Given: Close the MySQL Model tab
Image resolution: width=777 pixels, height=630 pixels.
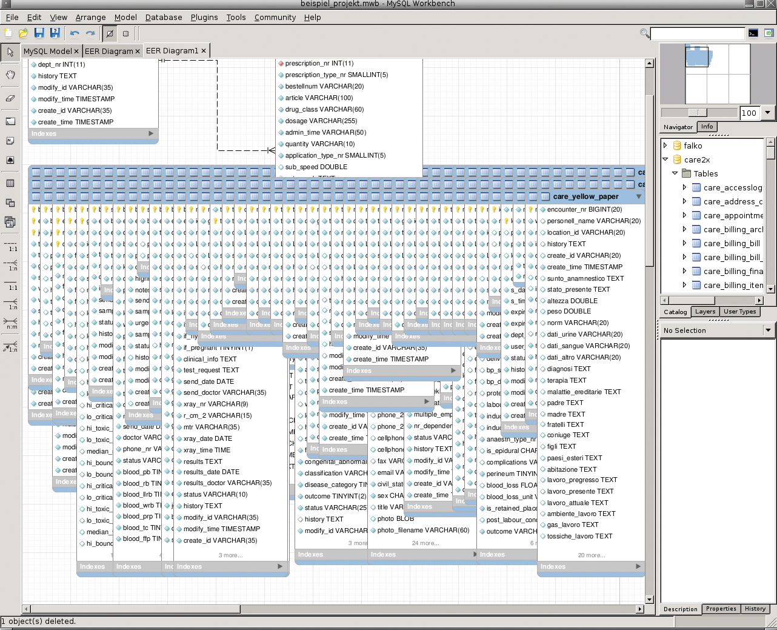Looking at the screenshot, I should (77, 52).
